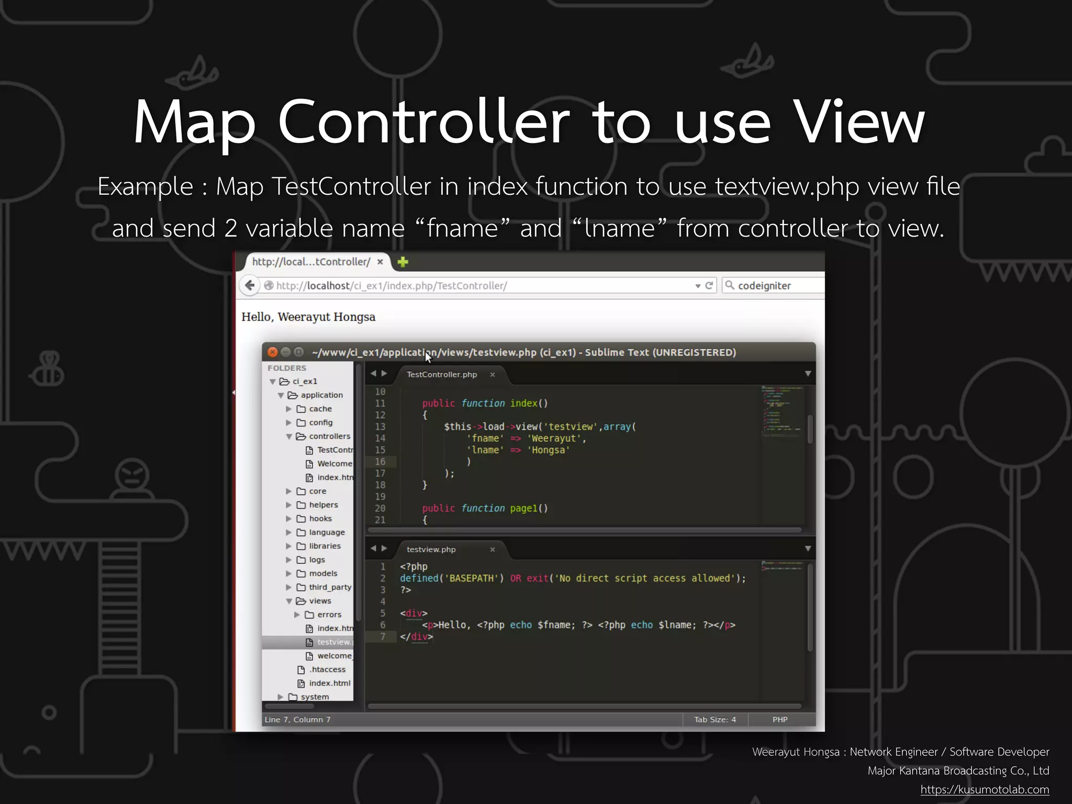Image resolution: width=1072 pixels, height=804 pixels.
Task: Collapse the views folder
Action: [x=289, y=601]
